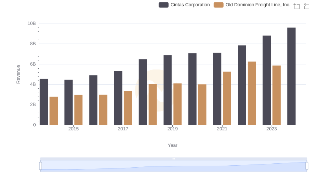
Task: Click the left handle of the range slider
Action: pos(40,166)
